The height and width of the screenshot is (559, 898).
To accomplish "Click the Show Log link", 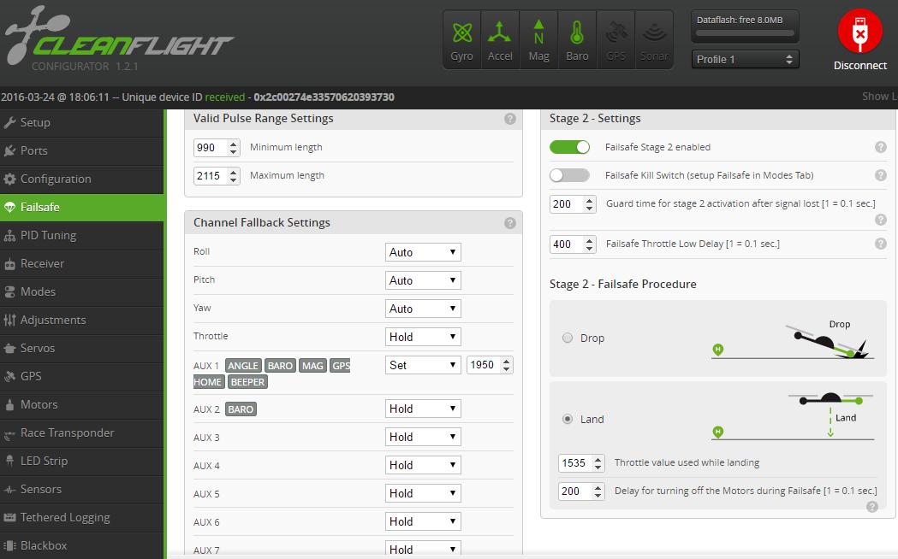I will (x=880, y=97).
